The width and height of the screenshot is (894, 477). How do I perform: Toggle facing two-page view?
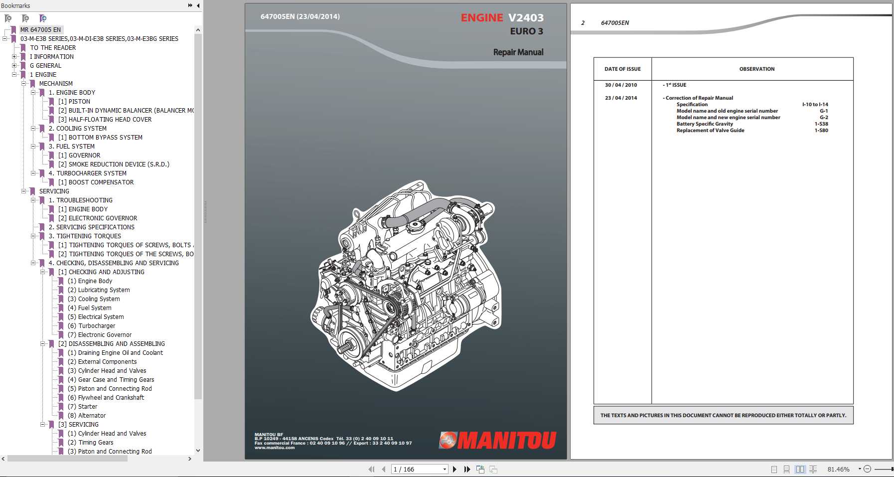click(x=800, y=469)
